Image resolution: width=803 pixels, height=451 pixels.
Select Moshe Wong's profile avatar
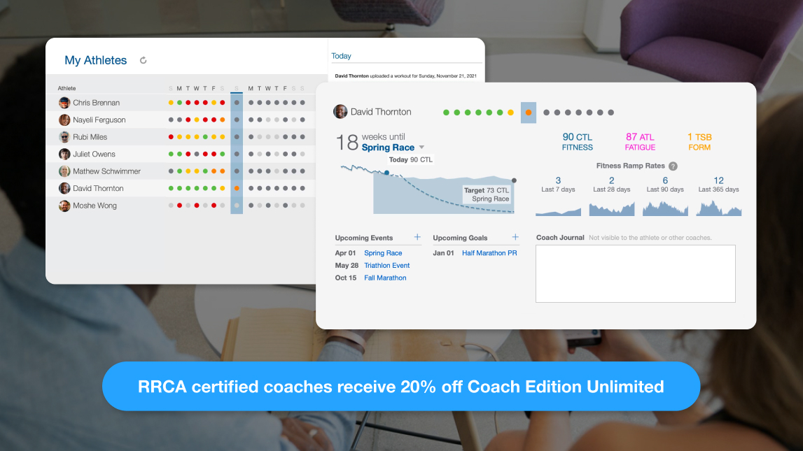[x=64, y=206]
